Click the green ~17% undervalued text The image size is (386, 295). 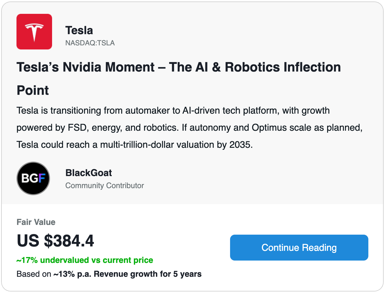coord(85,260)
